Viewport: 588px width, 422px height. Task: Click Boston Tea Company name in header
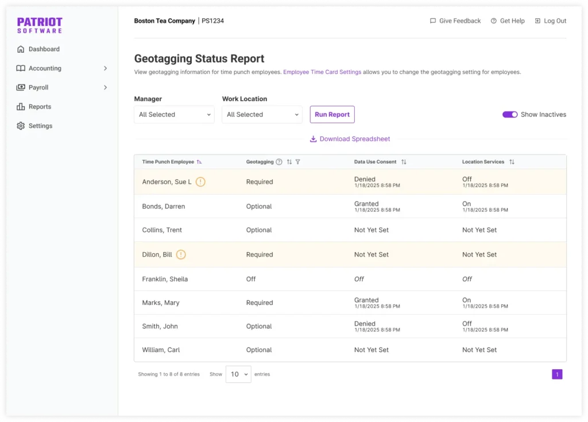coord(165,21)
